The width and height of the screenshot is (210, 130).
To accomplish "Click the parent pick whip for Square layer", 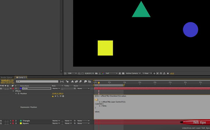I will (75, 123).
